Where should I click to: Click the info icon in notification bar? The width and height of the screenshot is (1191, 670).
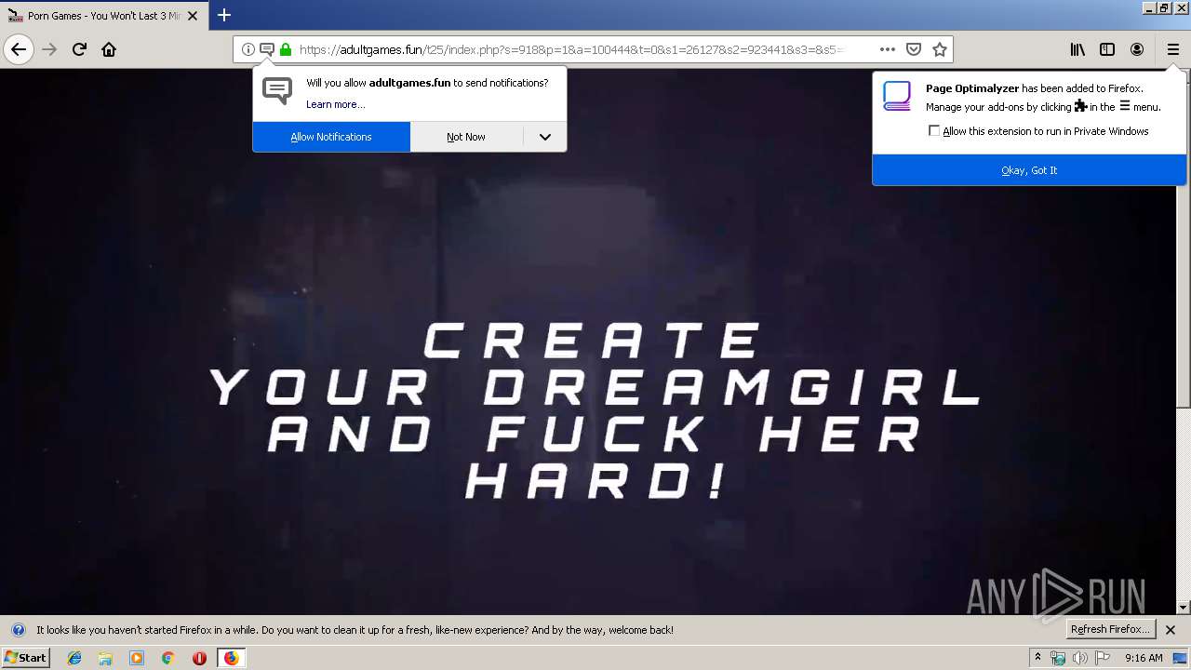(x=18, y=630)
